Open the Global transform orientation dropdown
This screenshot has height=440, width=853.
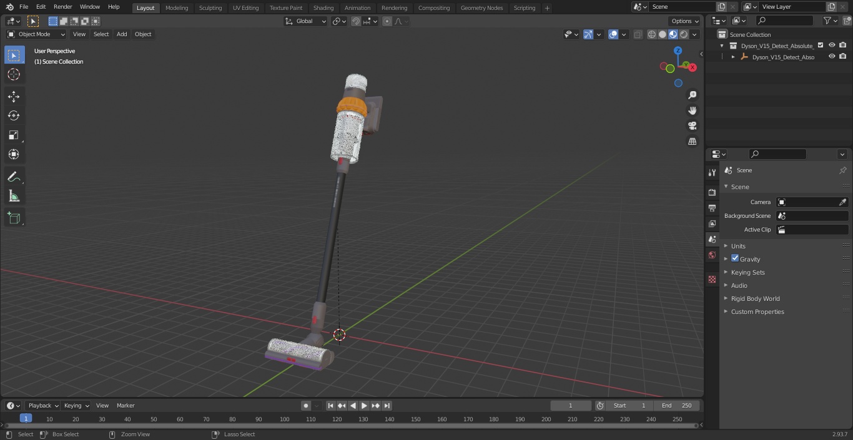pyautogui.click(x=306, y=21)
